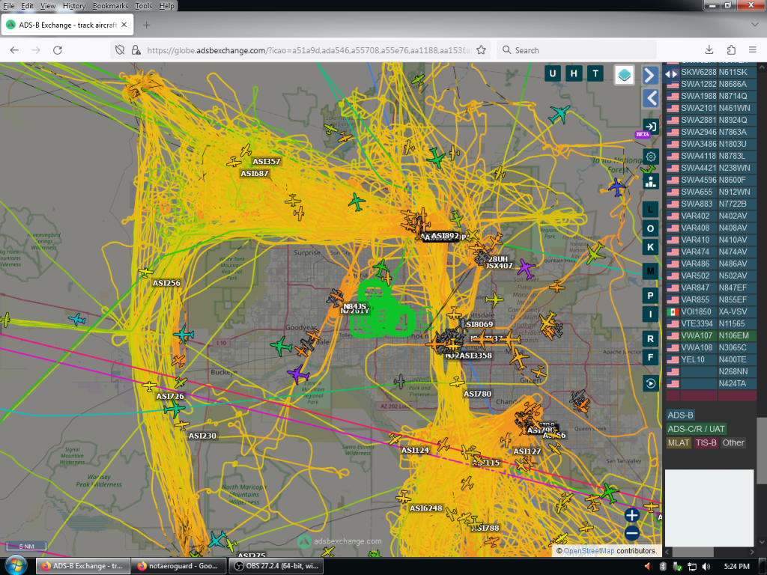Open the map settings gear icon
Viewport: 767px width, 575px height.
click(x=651, y=156)
